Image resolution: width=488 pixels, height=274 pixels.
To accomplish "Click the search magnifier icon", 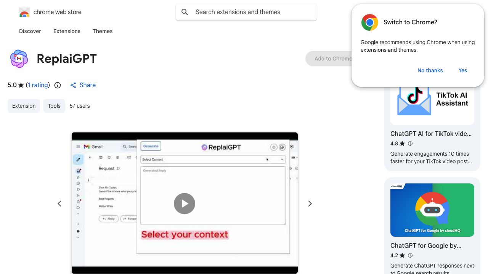I will click(x=185, y=12).
